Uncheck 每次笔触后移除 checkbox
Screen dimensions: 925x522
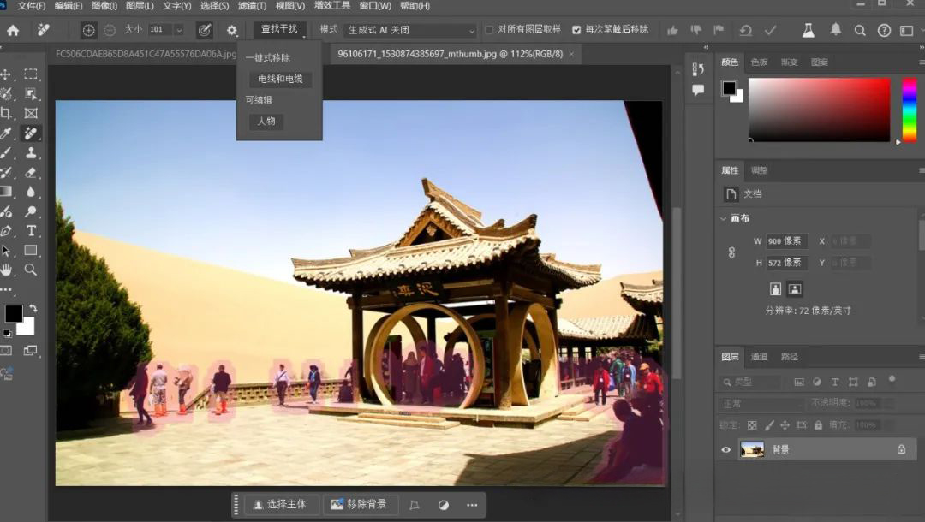tap(576, 29)
